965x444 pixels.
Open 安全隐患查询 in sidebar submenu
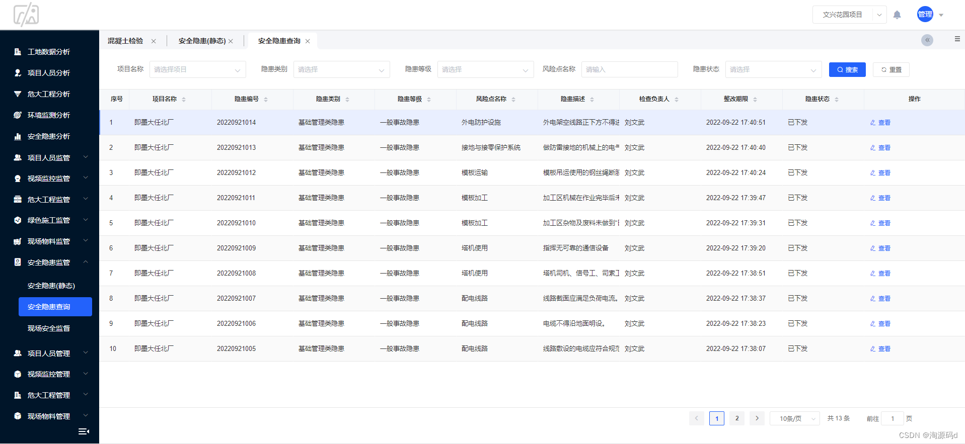tap(55, 307)
